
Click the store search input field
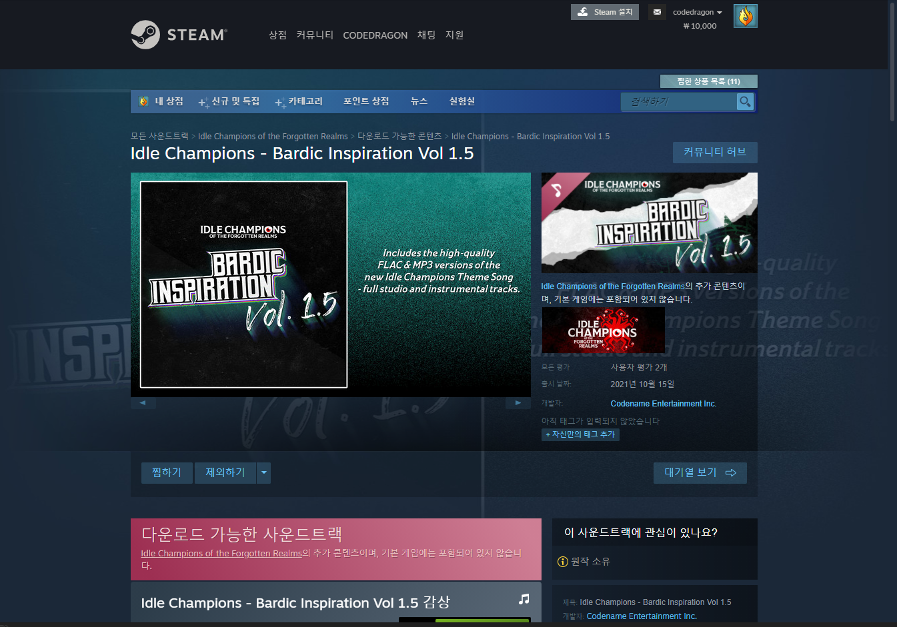[679, 101]
